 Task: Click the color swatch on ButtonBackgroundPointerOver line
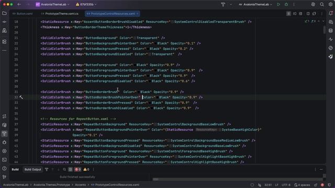click(155, 43)
